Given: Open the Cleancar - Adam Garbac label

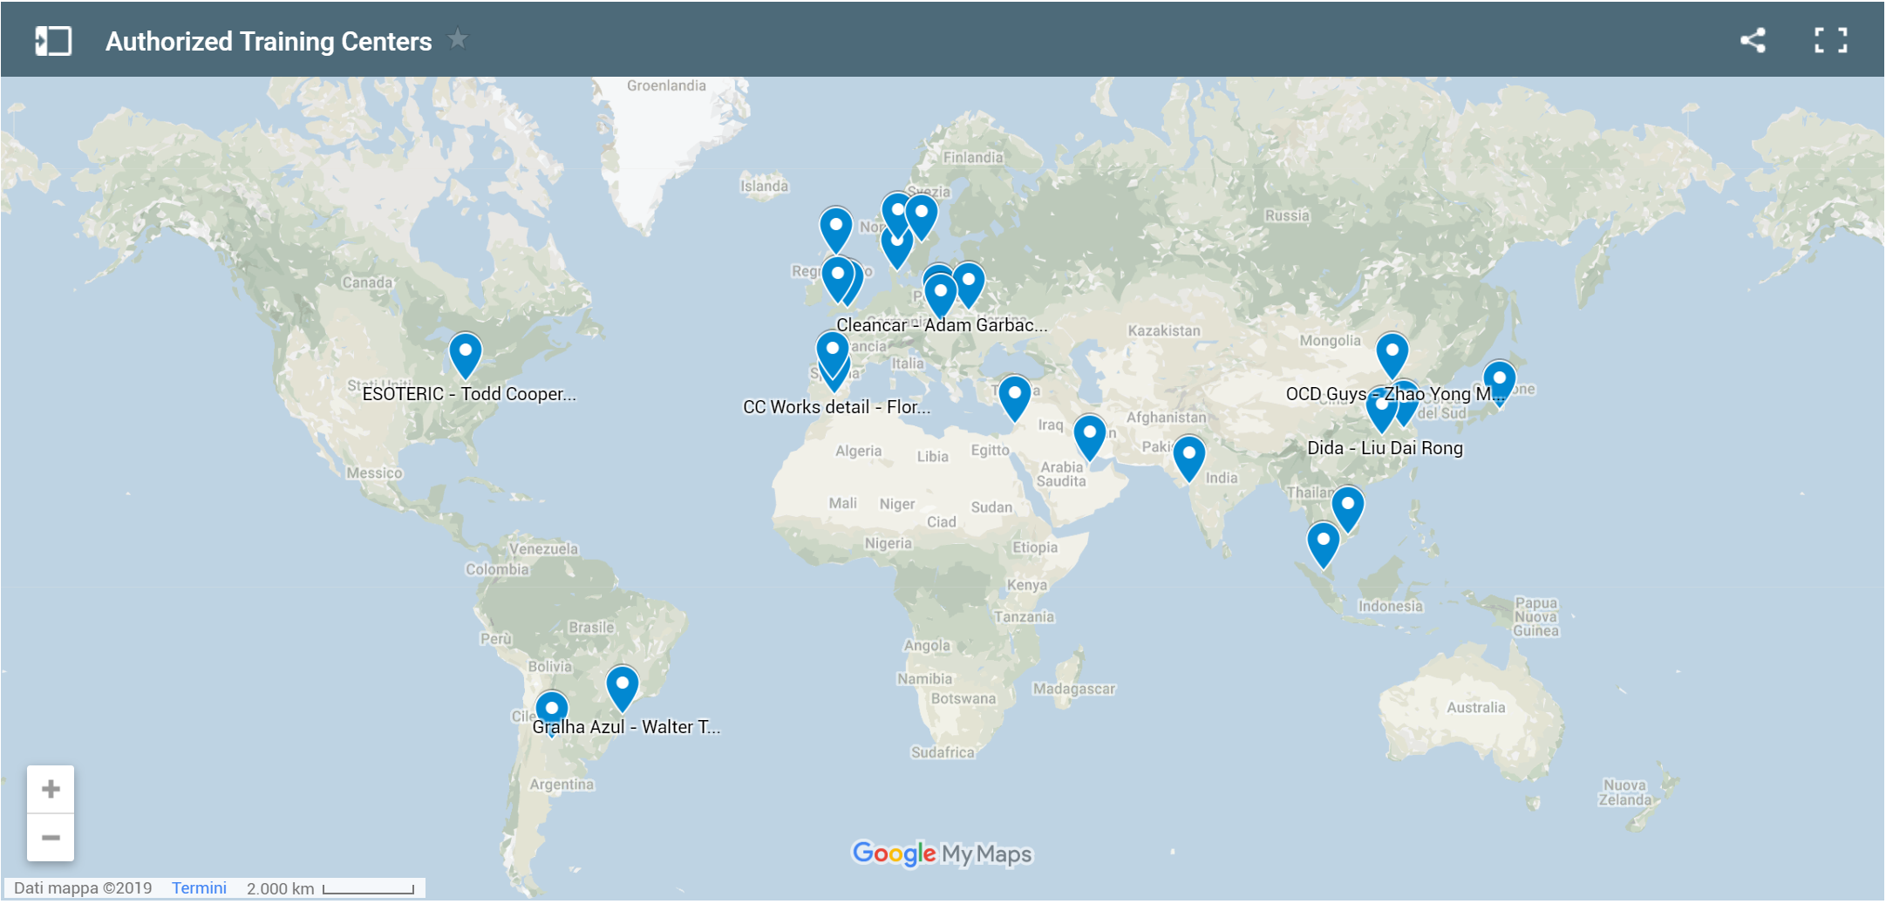Looking at the screenshot, I should click(942, 325).
